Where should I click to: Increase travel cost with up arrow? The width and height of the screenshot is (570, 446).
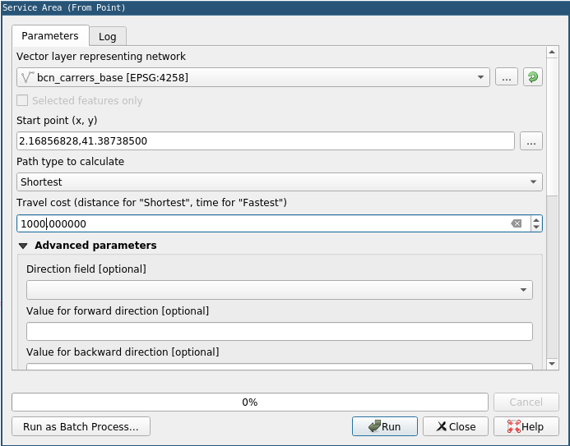pos(536,219)
